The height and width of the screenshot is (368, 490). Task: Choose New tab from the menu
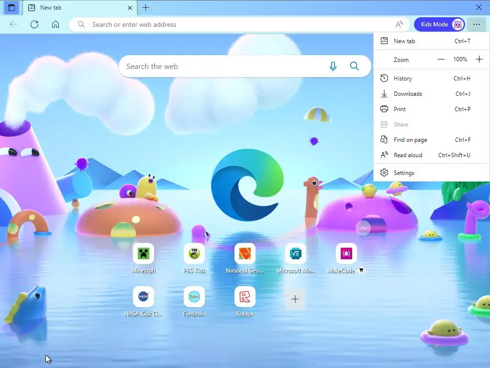(x=432, y=41)
